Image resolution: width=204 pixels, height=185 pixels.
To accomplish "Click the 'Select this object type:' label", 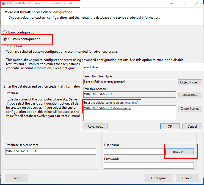I will (x=98, y=76).
